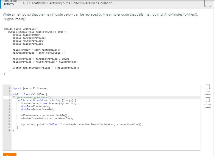Click 'hoursTraveled = minutesTraveled / 60.0;' in original main

(x=41, y=59)
